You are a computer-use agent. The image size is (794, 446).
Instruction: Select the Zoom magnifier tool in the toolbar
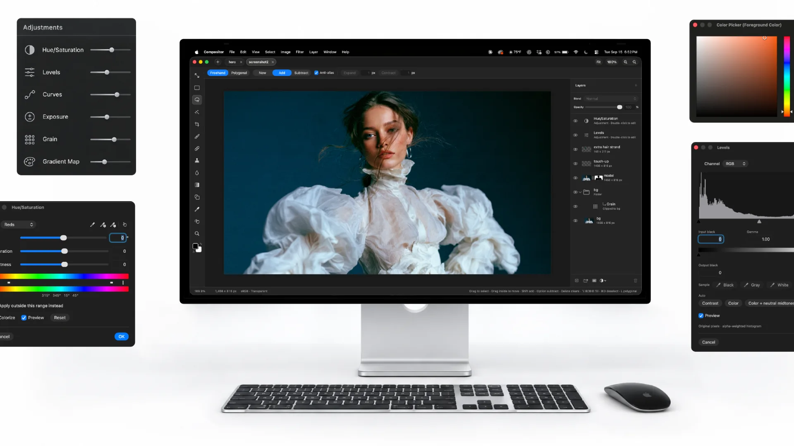point(197,234)
